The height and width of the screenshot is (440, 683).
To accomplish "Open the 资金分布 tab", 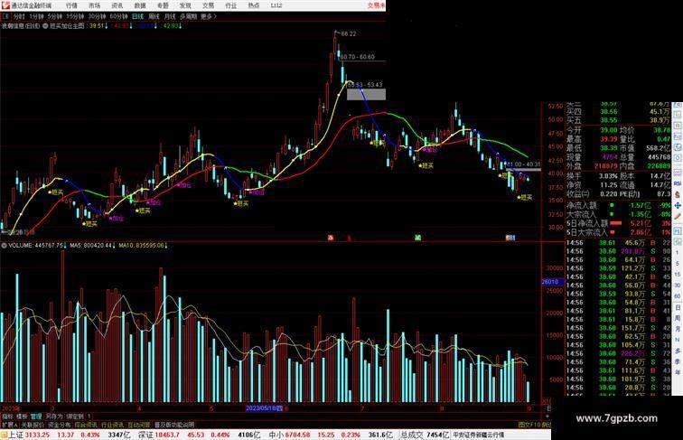I will point(60,425).
